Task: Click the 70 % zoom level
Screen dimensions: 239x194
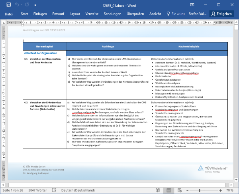Action: [x=231, y=190]
